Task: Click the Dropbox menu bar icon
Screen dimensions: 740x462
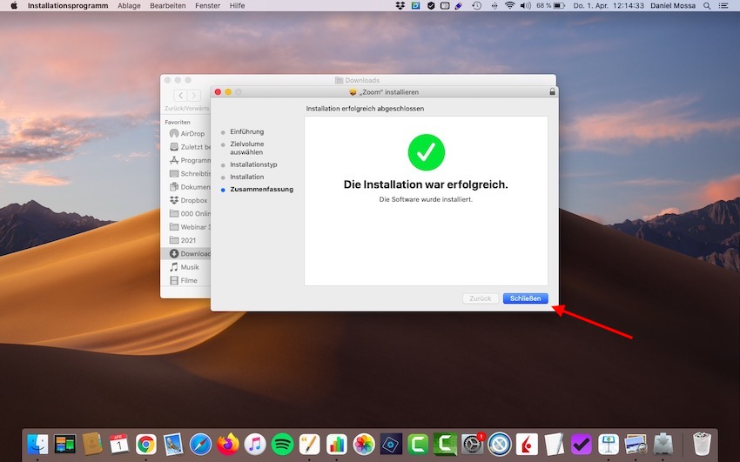Action: pos(400,6)
